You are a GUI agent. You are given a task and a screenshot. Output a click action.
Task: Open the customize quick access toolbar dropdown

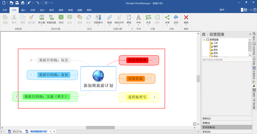[52, 3]
